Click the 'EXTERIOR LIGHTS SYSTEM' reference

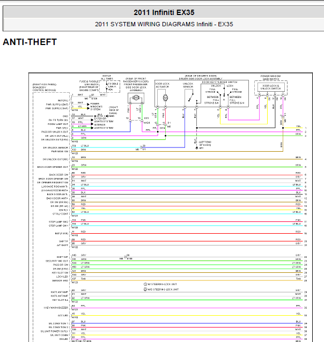104,120
